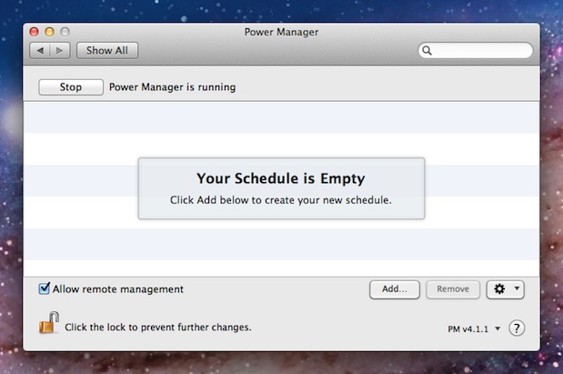Screen dimensions: 563x374
Task: Click the Power Manager window title
Action: [281, 32]
